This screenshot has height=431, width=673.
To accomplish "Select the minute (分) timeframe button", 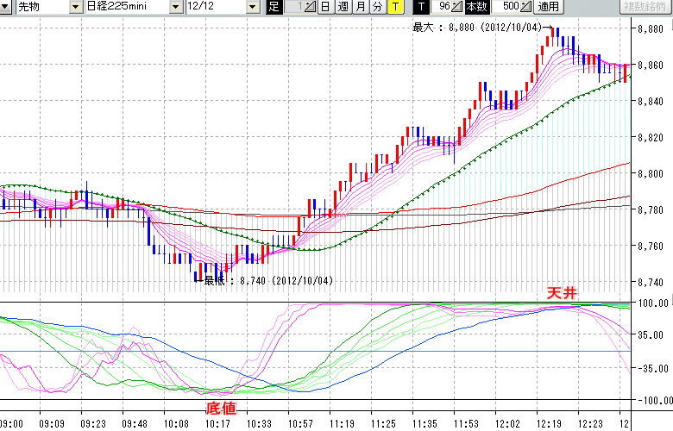I will coord(377,7).
